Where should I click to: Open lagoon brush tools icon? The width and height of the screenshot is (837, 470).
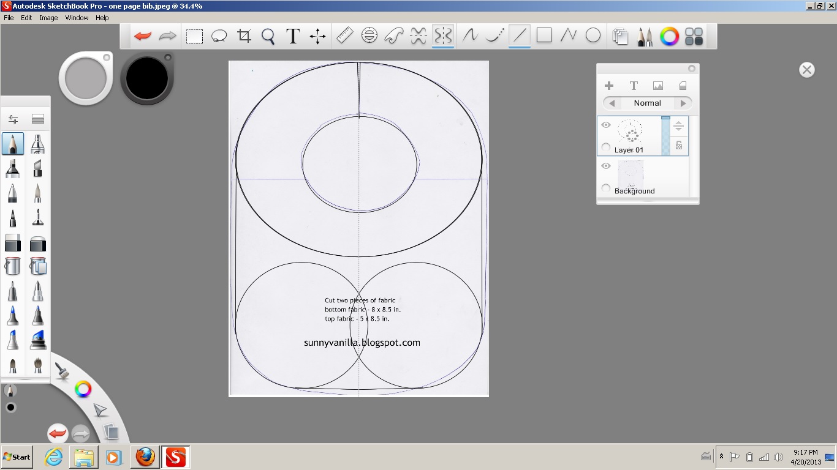pyautogui.click(x=61, y=370)
